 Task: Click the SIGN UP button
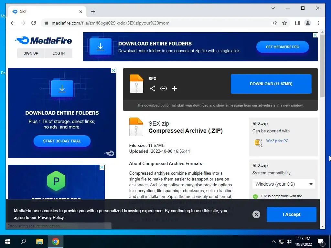tap(31, 53)
